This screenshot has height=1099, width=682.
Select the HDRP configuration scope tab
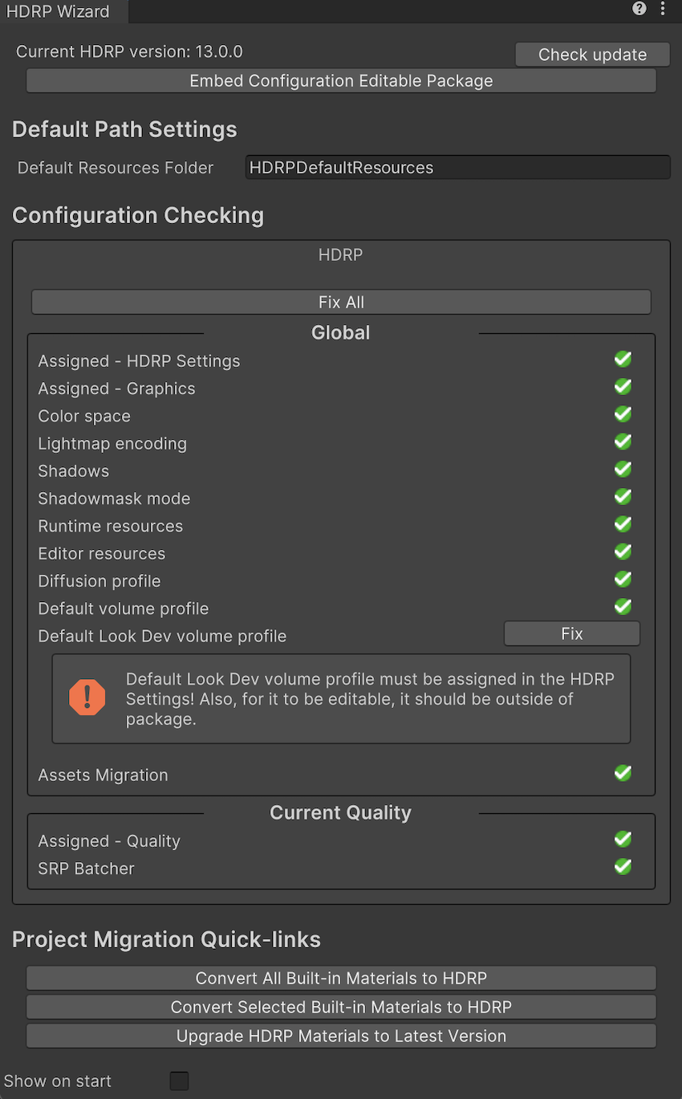(x=340, y=255)
